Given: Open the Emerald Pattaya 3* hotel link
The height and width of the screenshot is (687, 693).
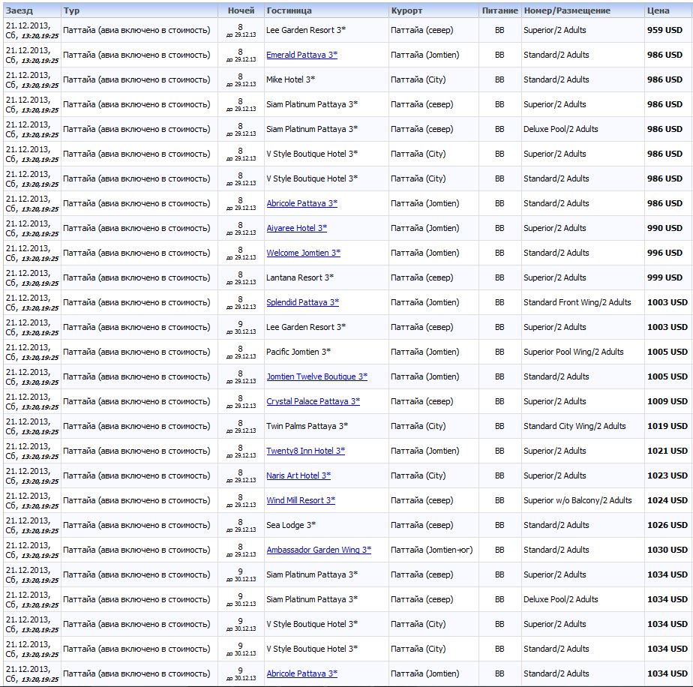Looking at the screenshot, I should coord(301,55).
